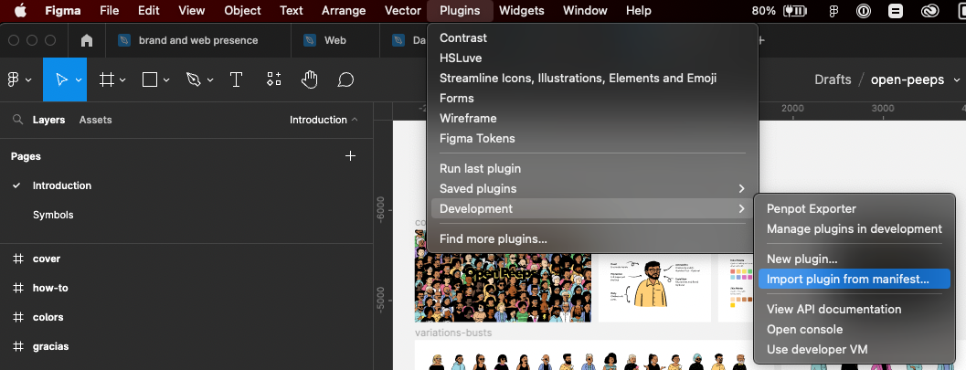This screenshot has height=370, width=966.
Task: Expand shape tools dropdown chevron
Action: tap(166, 80)
